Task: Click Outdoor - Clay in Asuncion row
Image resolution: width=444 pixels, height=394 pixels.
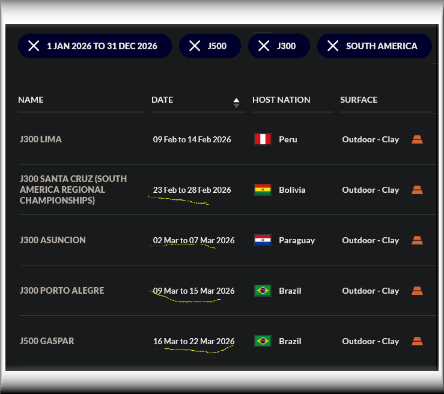Action: [371, 240]
